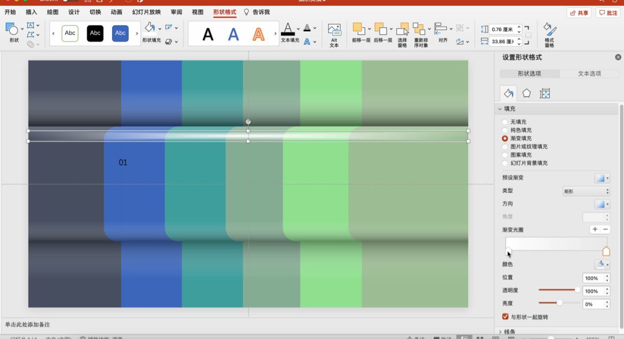Remove gradient stop with minus button
Image resolution: width=624 pixels, height=339 pixels.
tap(606, 229)
